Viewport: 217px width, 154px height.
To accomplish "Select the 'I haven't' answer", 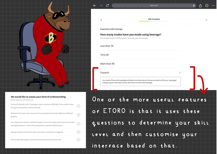I will tap(141, 73).
